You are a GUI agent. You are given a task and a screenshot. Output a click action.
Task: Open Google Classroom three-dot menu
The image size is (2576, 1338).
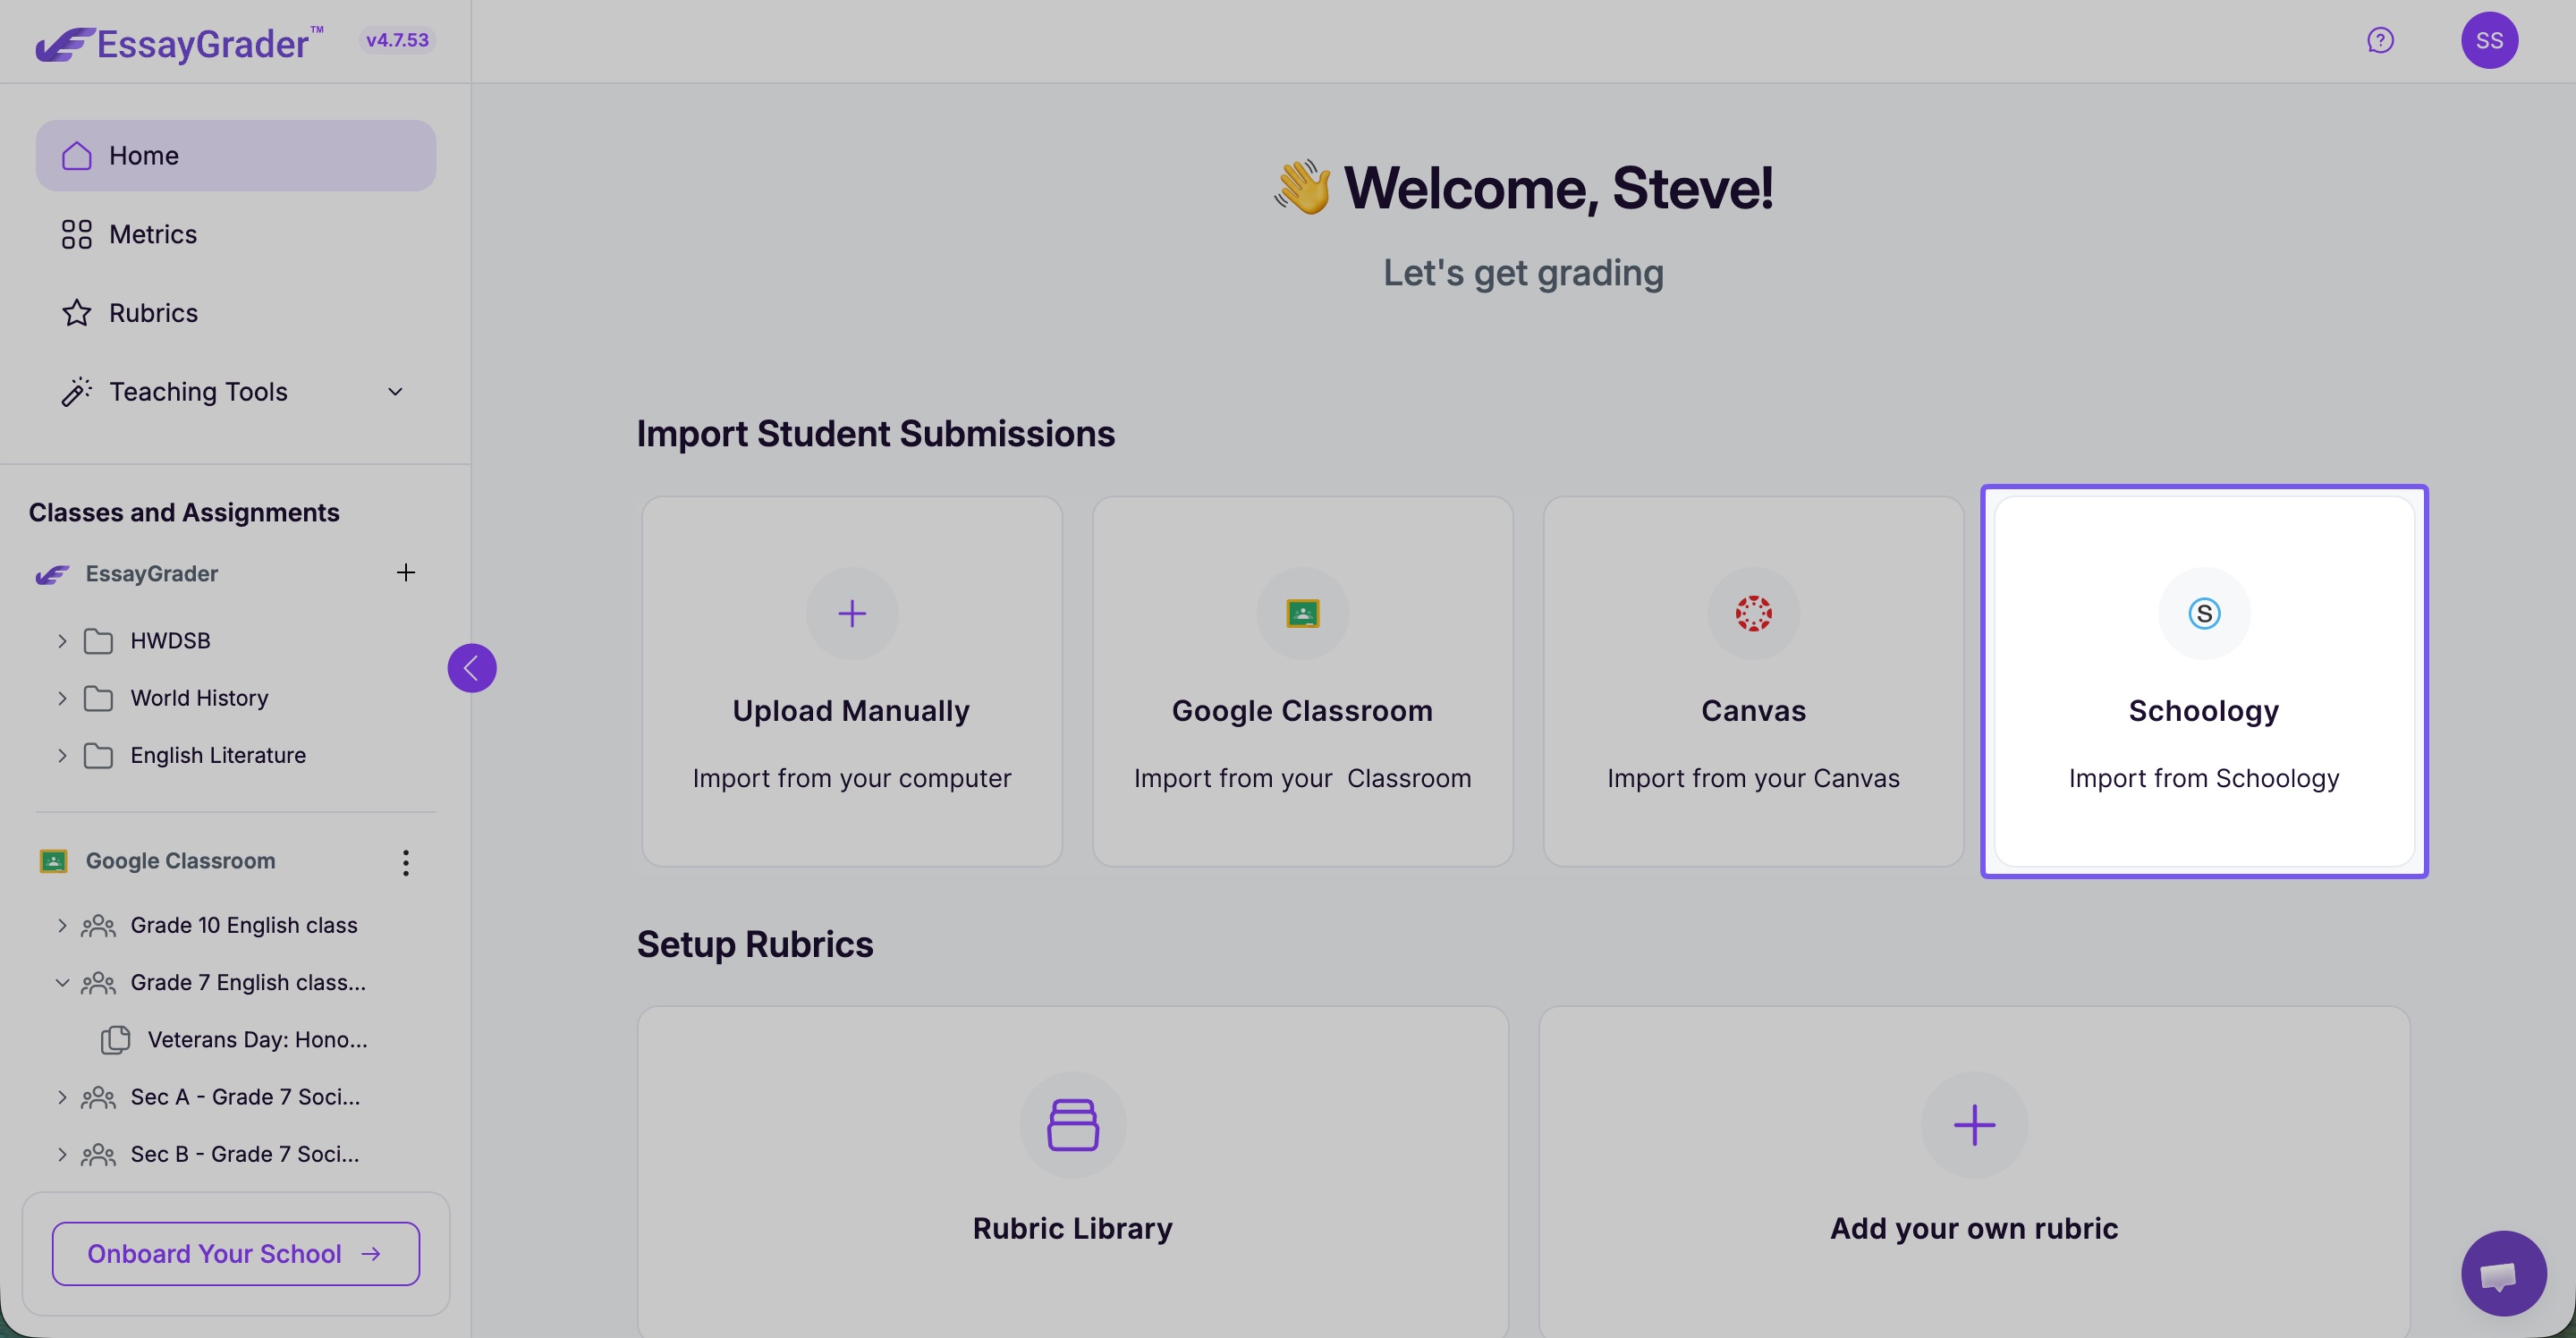pyautogui.click(x=405, y=862)
